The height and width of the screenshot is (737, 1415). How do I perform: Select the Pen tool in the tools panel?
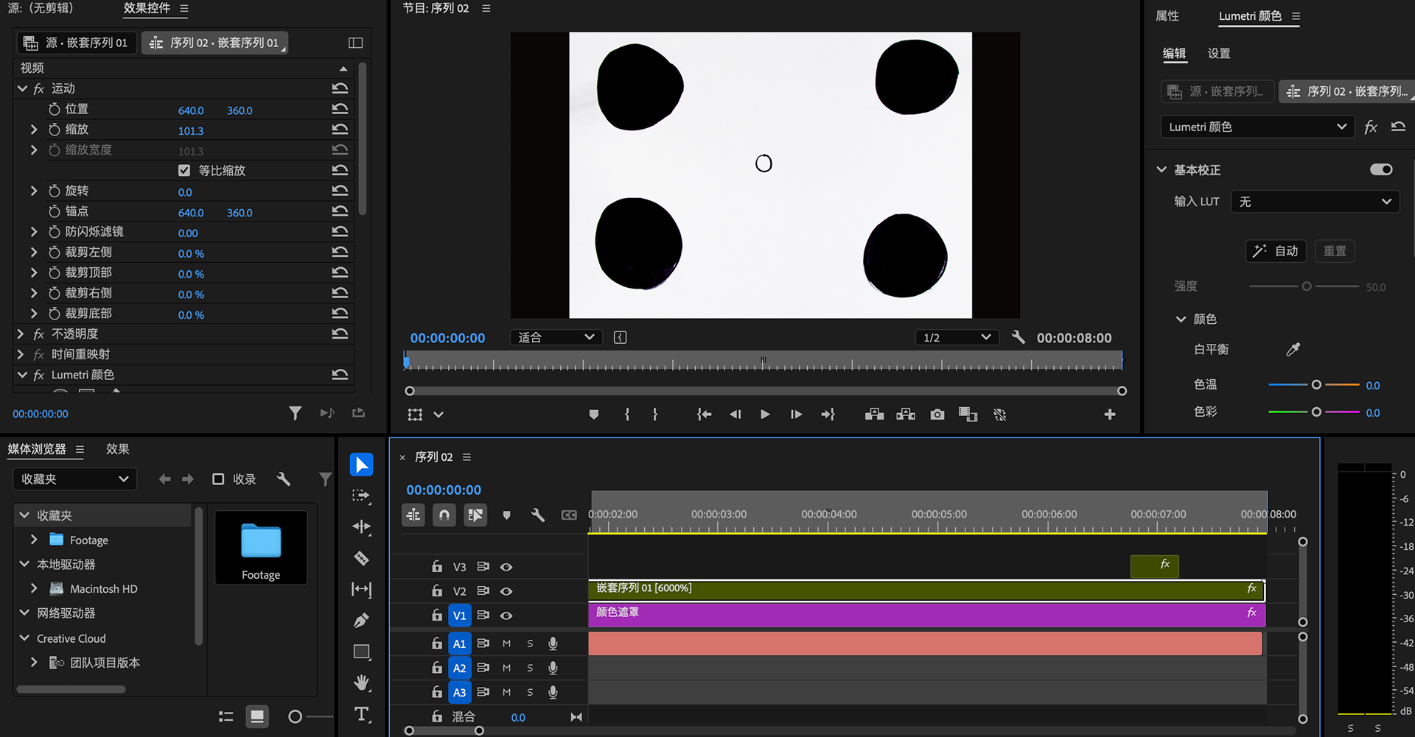point(361,621)
